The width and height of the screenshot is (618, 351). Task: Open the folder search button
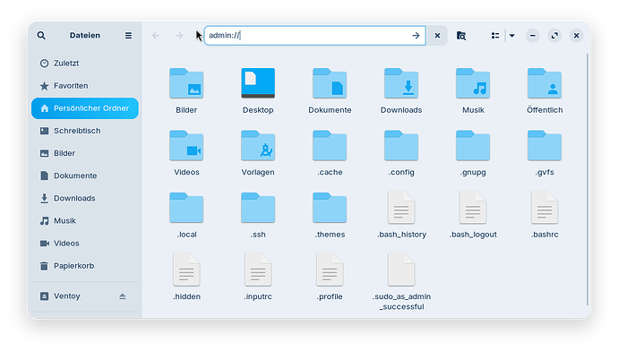(x=461, y=36)
